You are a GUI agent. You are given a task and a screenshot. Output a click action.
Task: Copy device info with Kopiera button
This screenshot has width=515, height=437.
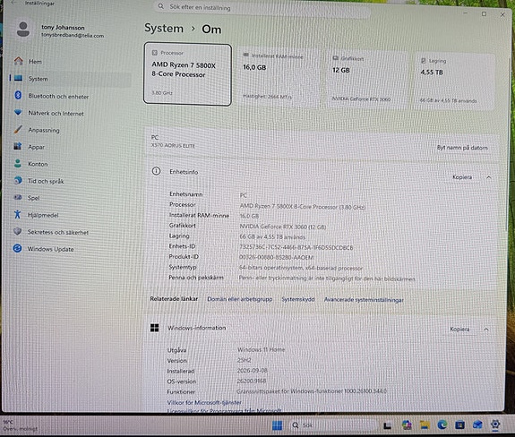[462, 177]
